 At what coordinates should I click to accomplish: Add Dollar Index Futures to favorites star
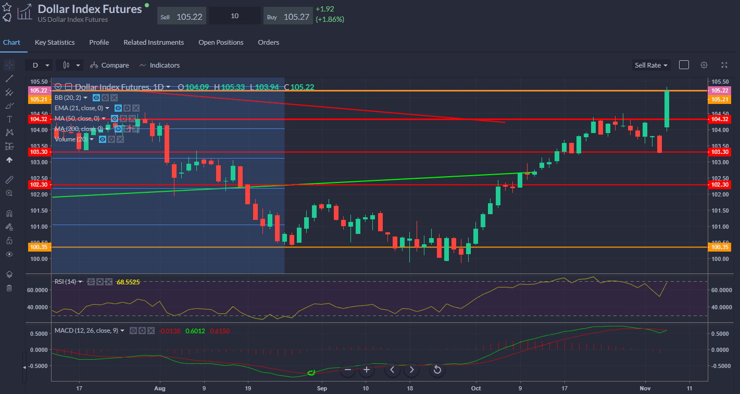pos(7,7)
